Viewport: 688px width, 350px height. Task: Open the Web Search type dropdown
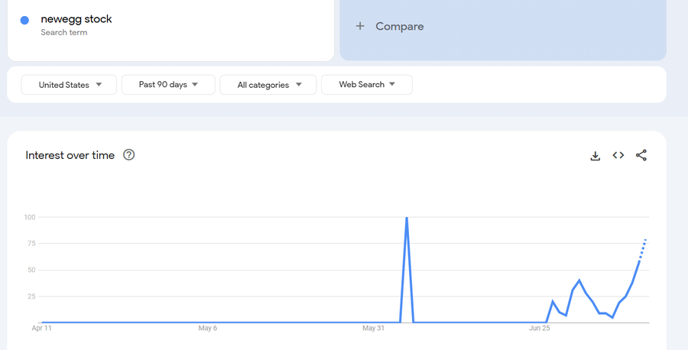(367, 85)
